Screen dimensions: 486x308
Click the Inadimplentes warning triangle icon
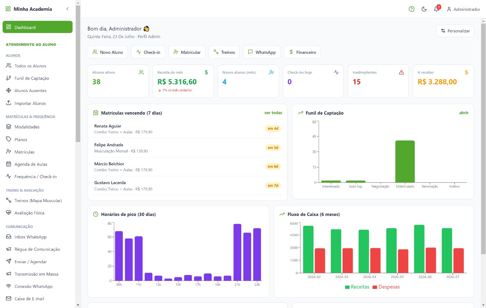(x=402, y=72)
